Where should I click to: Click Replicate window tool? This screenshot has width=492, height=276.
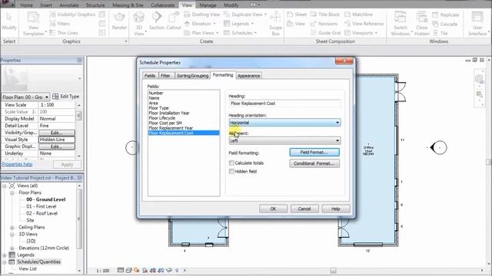pyautogui.click(x=446, y=15)
